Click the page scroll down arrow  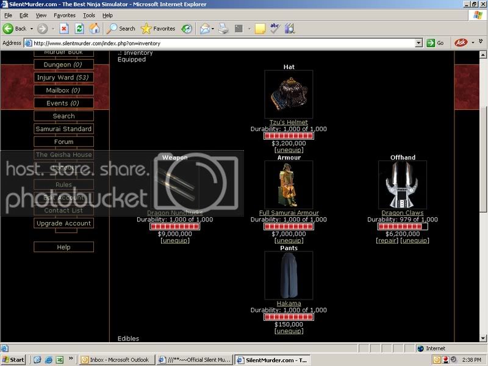[x=483, y=339]
